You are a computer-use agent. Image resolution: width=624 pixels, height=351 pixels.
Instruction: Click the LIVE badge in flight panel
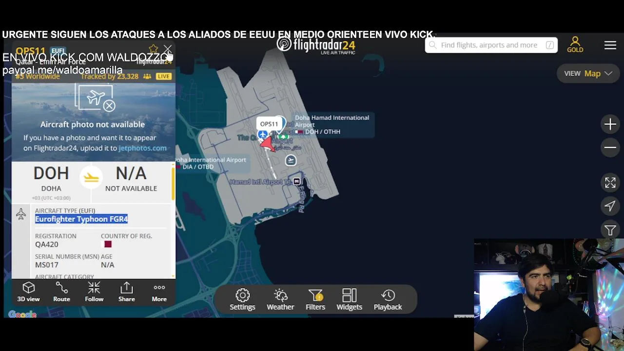pos(163,76)
